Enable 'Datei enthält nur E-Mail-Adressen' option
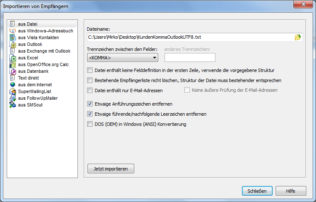The height and width of the screenshot is (202, 316). 90,90
